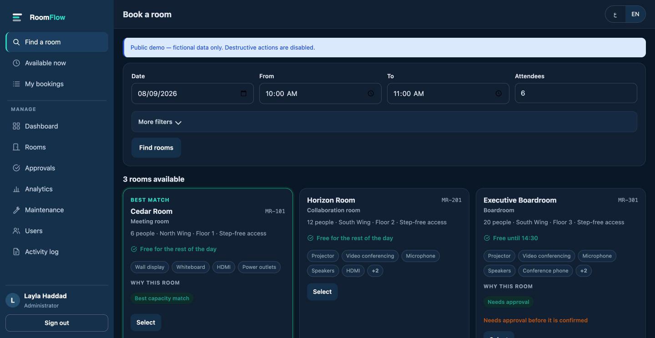Click the Find a room search icon
Screen dimensions: 655x338
pyautogui.click(x=16, y=42)
